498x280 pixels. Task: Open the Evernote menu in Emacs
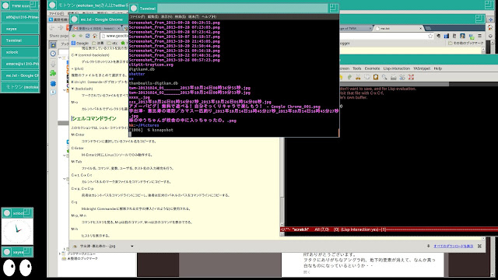(x=372, y=68)
